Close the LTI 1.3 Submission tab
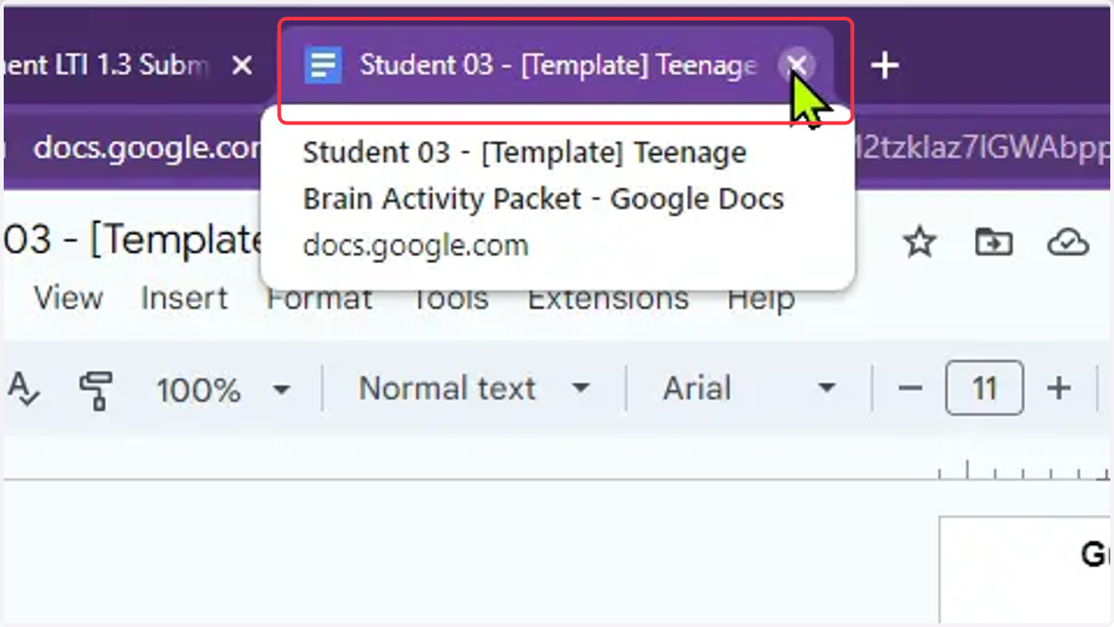The height and width of the screenshot is (627, 1114). point(241,65)
